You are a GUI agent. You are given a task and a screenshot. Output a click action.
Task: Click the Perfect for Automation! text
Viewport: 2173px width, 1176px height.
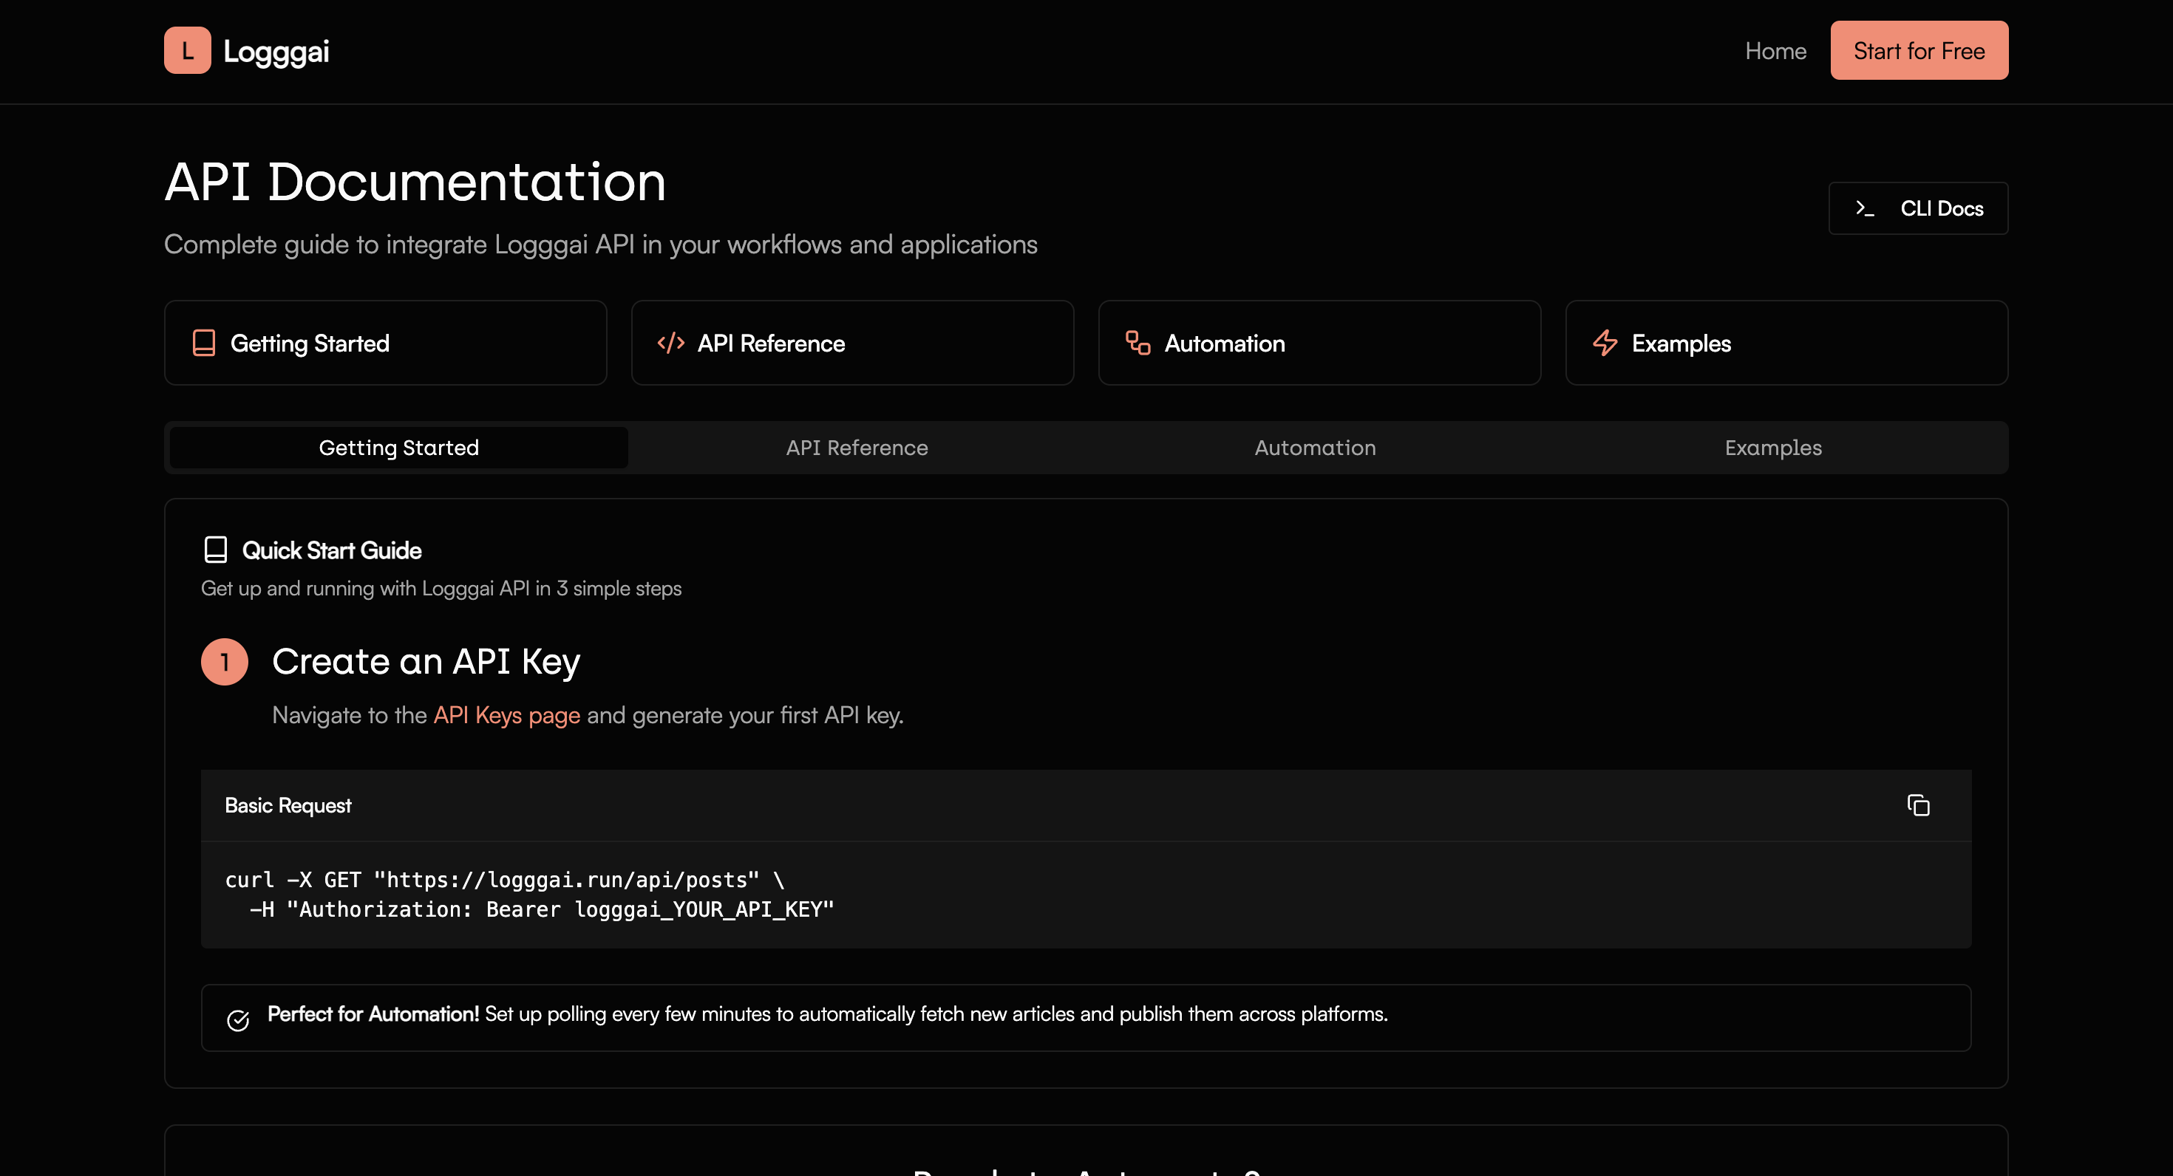373,1014
